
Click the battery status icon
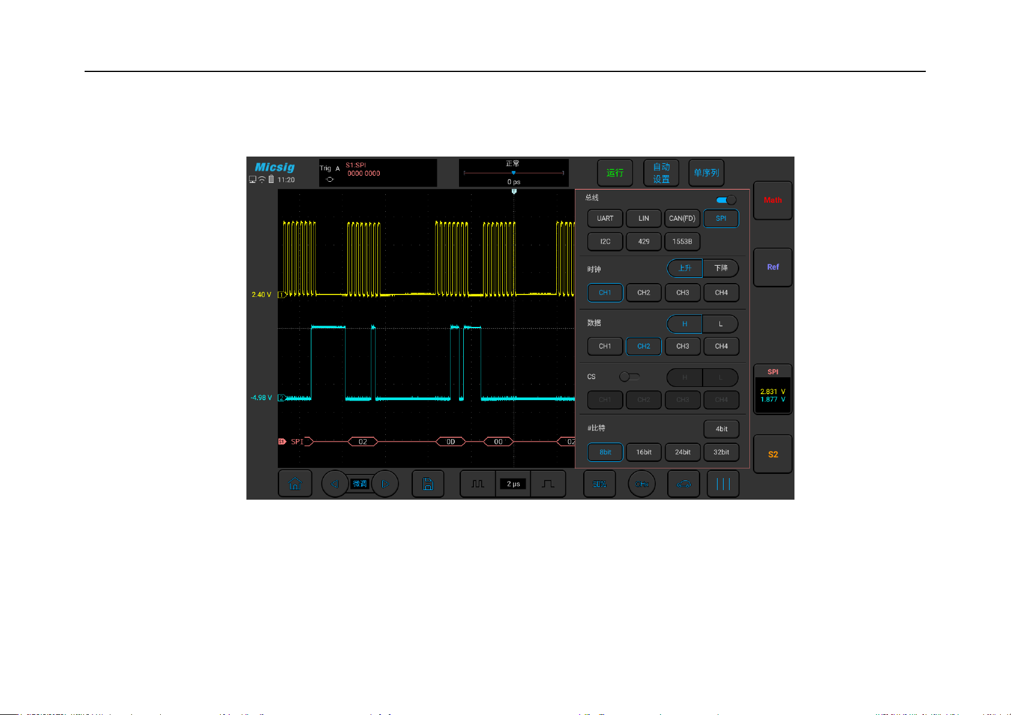click(x=271, y=179)
